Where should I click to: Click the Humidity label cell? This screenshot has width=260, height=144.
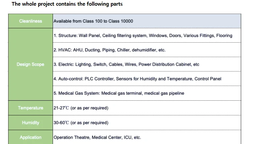pyautogui.click(x=30, y=123)
